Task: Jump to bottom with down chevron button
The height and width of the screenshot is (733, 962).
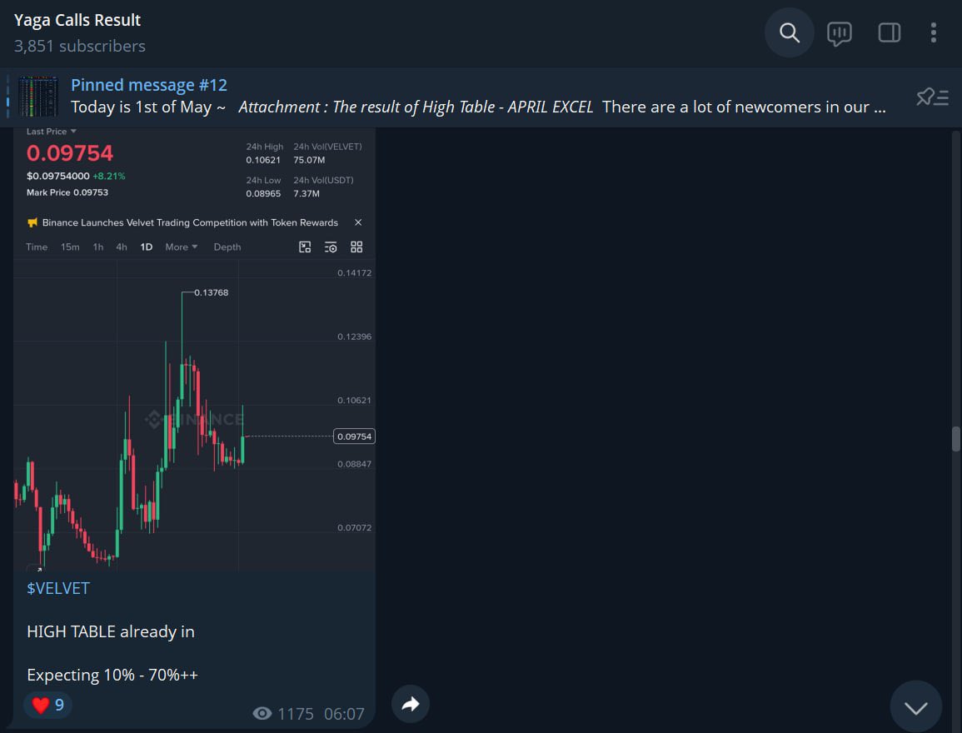Action: pyautogui.click(x=916, y=706)
